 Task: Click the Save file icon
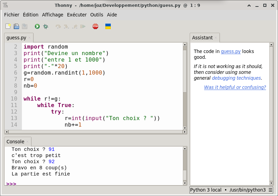point(25,26)
